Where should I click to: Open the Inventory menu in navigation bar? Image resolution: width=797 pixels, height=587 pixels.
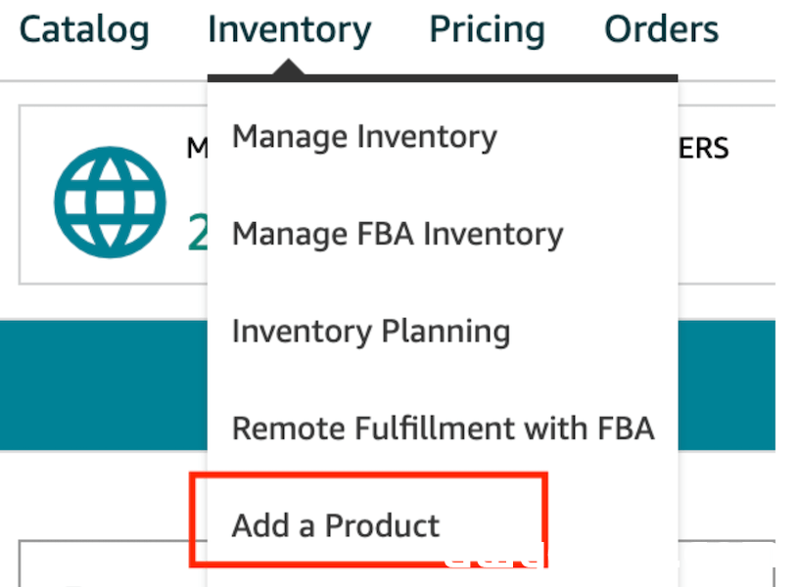pos(289,29)
